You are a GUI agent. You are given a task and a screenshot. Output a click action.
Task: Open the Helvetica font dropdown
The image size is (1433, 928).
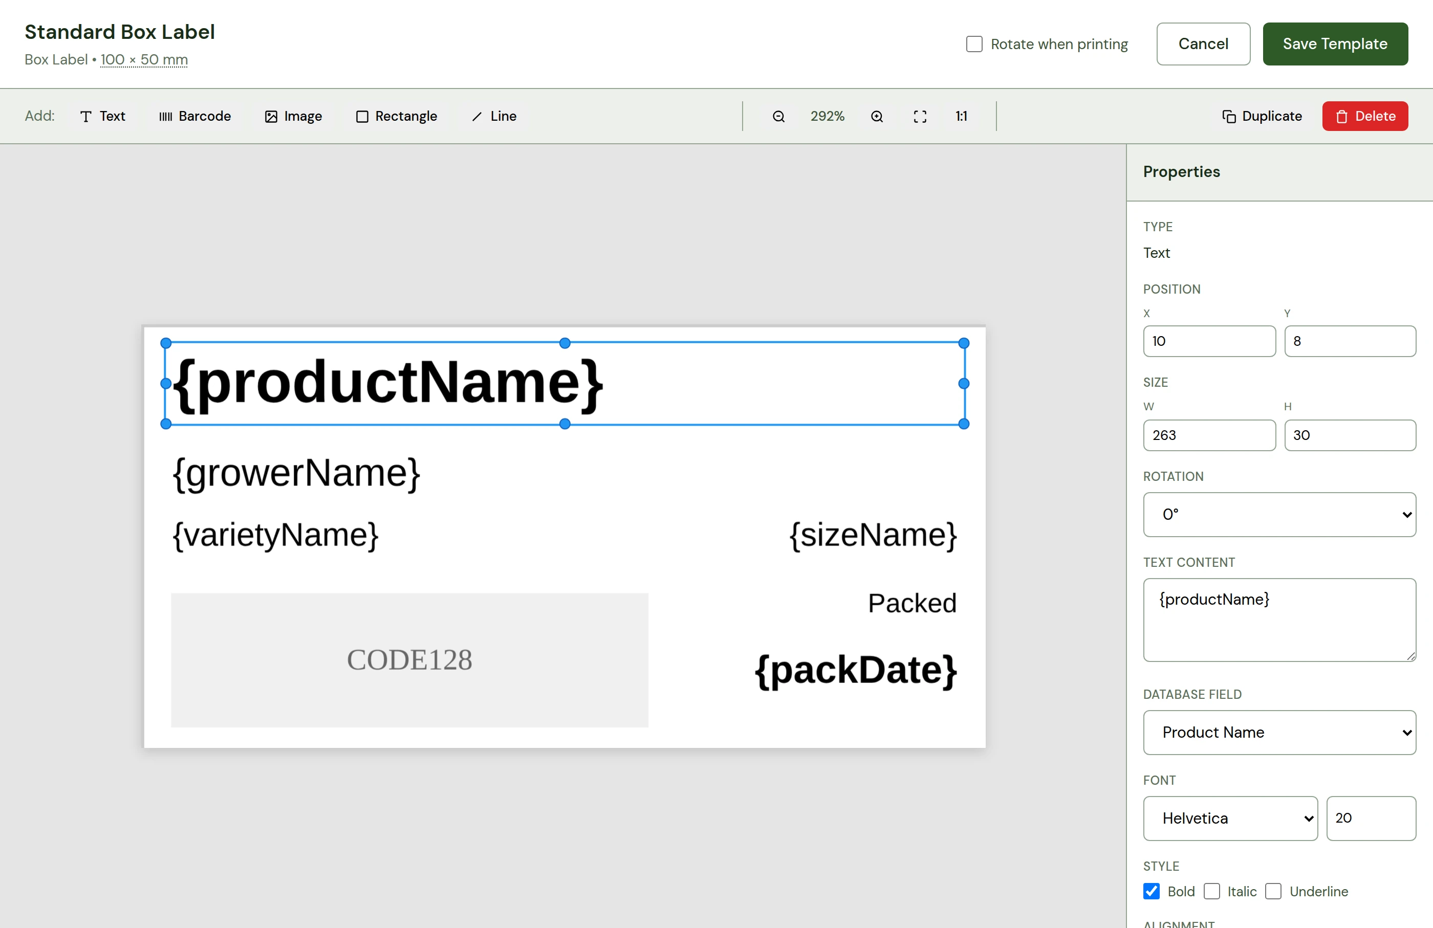coord(1230,819)
